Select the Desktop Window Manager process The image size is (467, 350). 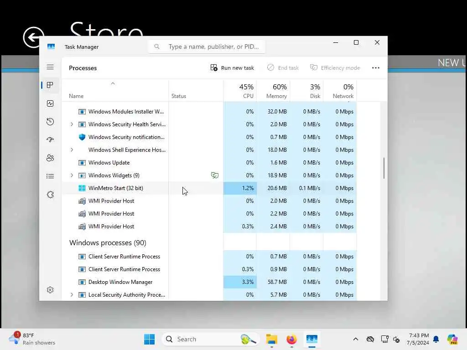click(x=209, y=282)
